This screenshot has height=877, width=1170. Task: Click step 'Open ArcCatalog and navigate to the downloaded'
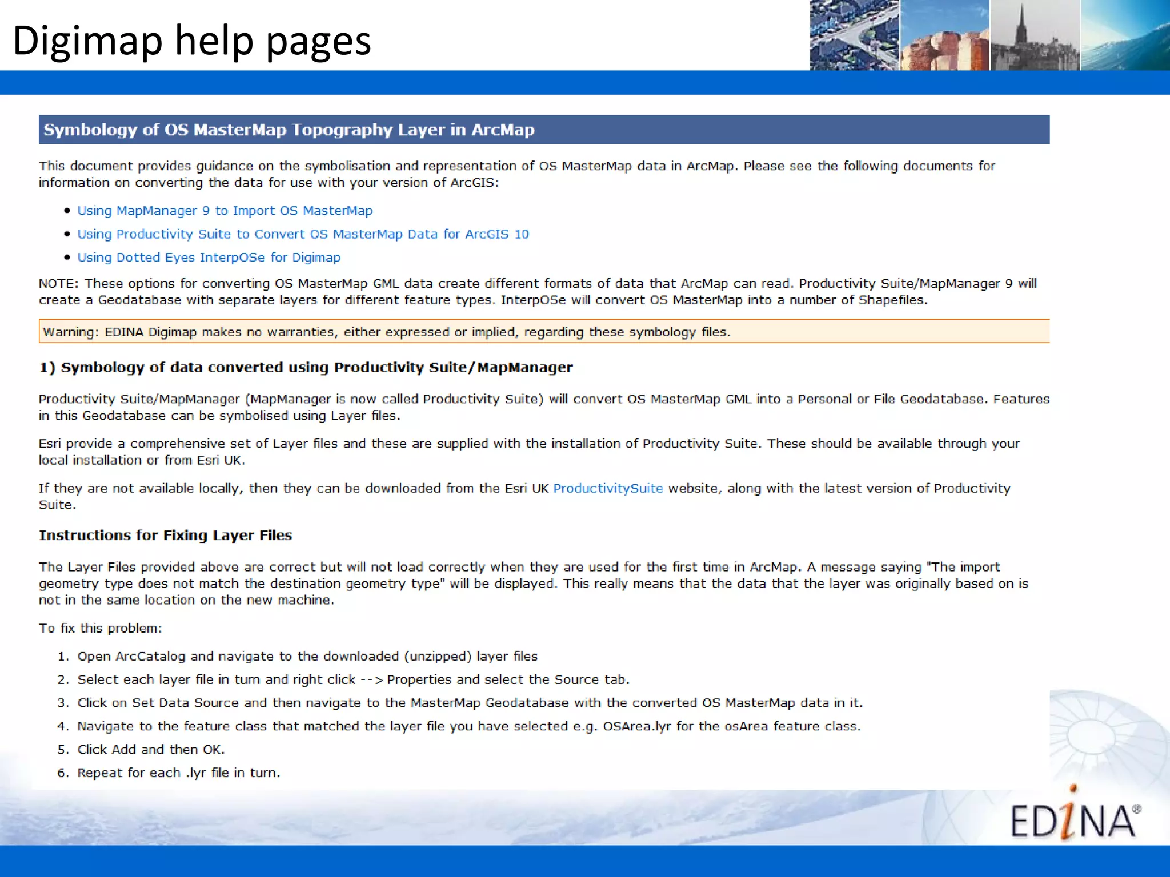tap(307, 657)
